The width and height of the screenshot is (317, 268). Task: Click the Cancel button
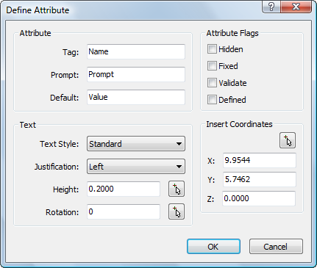pos(276,247)
